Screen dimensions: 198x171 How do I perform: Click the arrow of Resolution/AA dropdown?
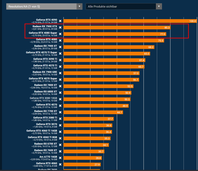pyautogui.click(x=79, y=6)
